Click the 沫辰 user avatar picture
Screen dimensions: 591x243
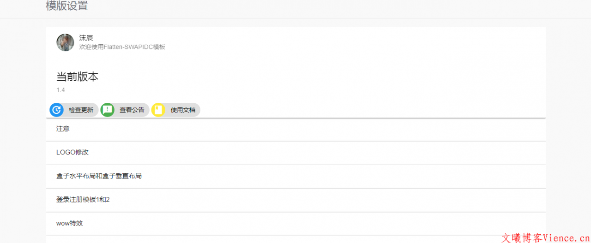pos(65,42)
